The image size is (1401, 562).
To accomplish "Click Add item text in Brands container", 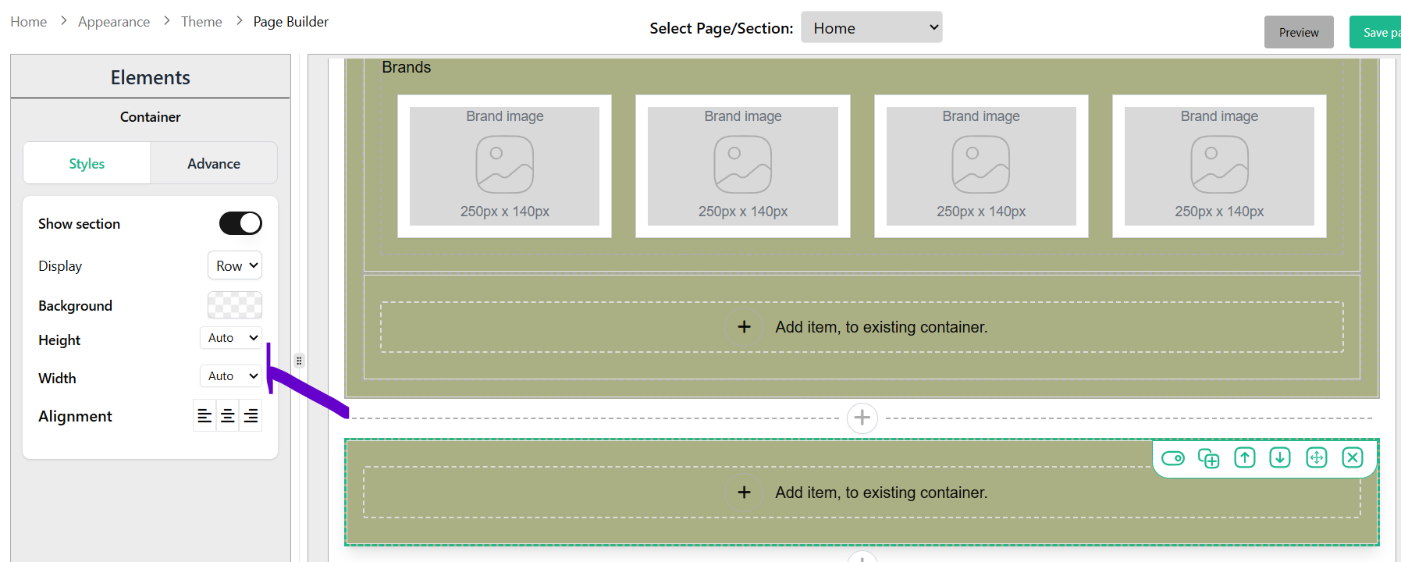I will tap(881, 327).
